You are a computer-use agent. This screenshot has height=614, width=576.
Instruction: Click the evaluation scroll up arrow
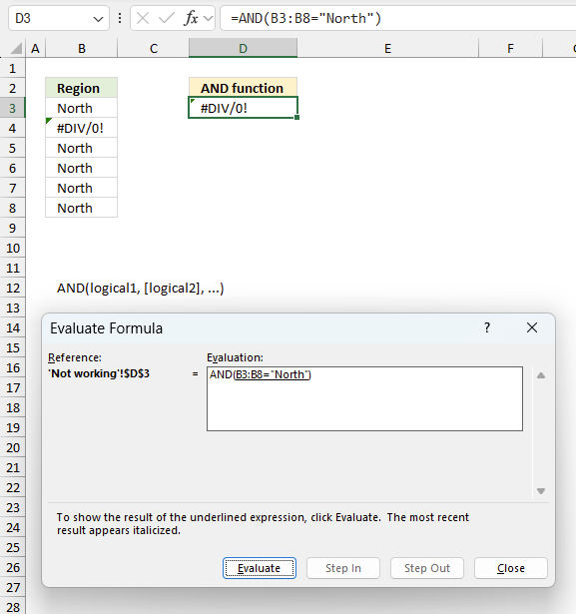point(541,375)
